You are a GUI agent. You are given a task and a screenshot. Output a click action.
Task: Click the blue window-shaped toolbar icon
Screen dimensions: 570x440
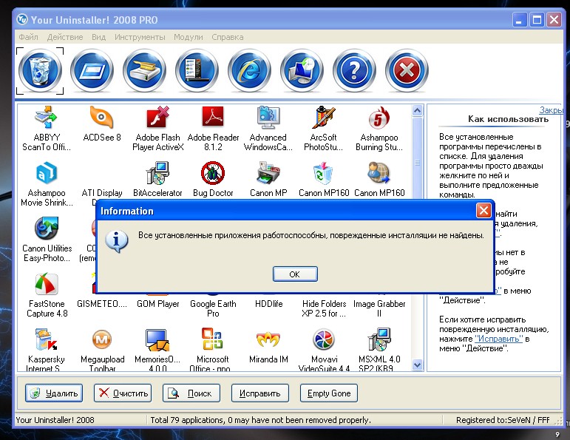92,70
